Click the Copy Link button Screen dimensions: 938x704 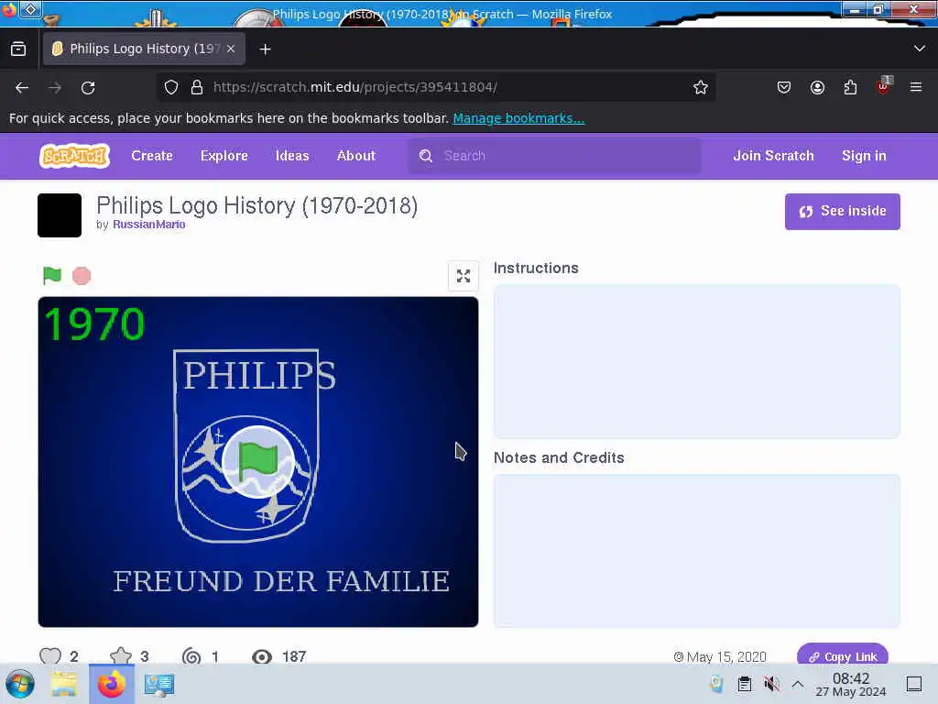(x=843, y=656)
